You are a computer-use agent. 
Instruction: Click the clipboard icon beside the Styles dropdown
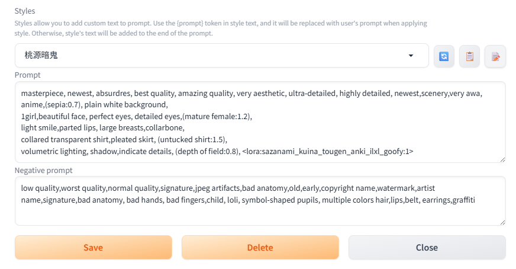469,56
